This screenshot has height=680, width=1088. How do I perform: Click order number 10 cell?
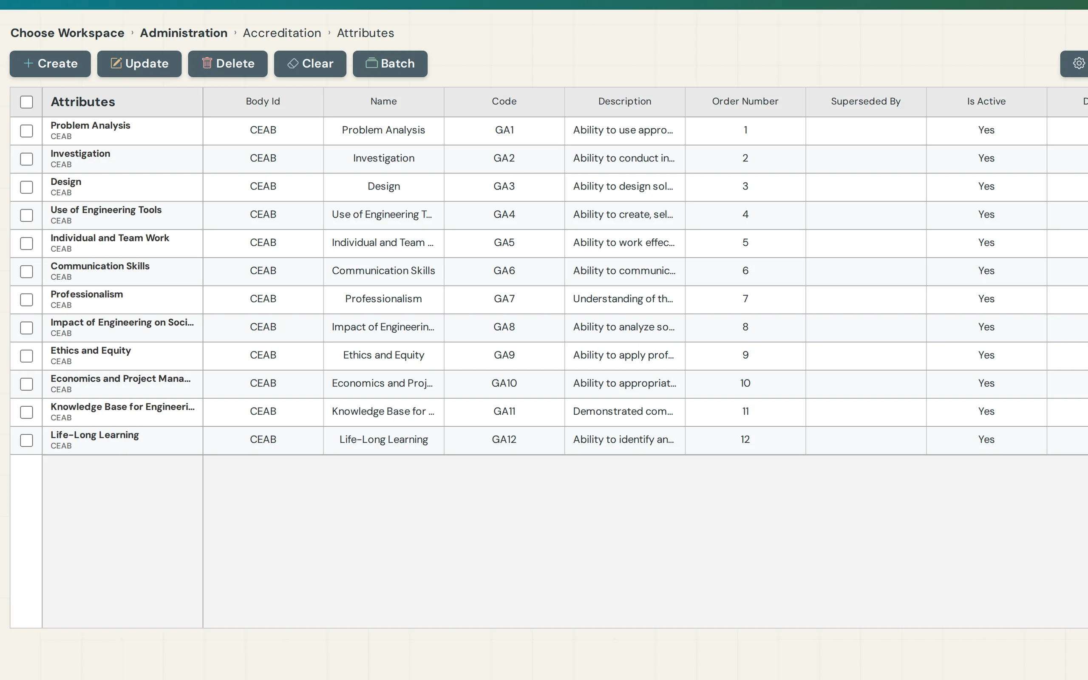coord(745,384)
